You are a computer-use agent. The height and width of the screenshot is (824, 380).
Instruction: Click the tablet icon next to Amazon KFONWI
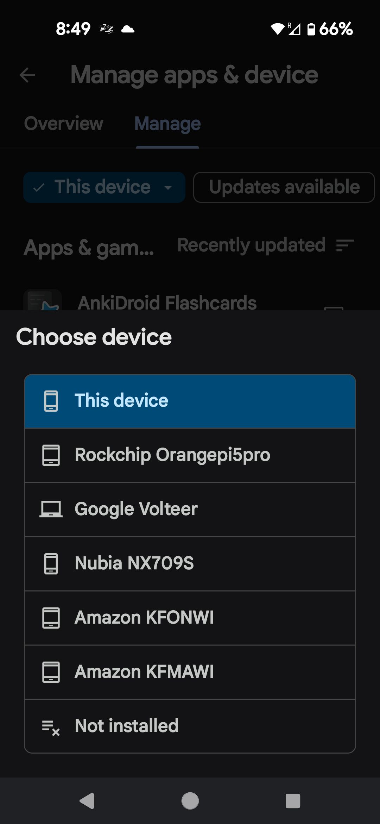point(51,617)
